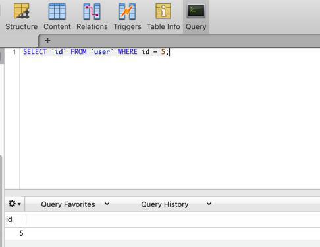Open the Triggers view
This screenshot has width=320, height=247.
pos(127,16)
